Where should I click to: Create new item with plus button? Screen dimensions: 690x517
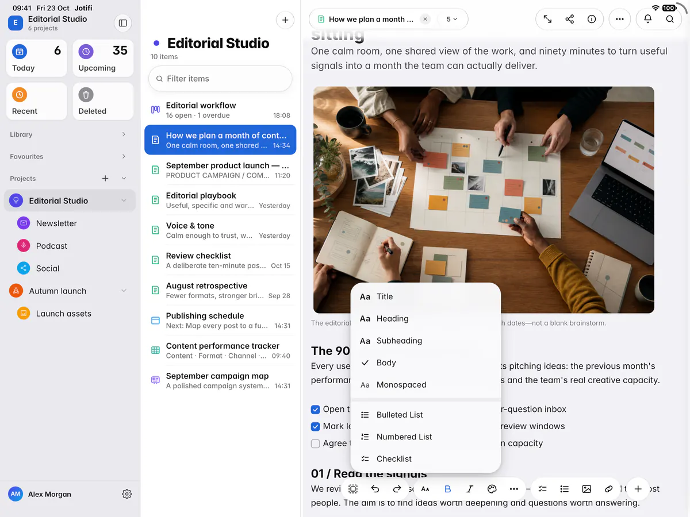click(x=285, y=20)
